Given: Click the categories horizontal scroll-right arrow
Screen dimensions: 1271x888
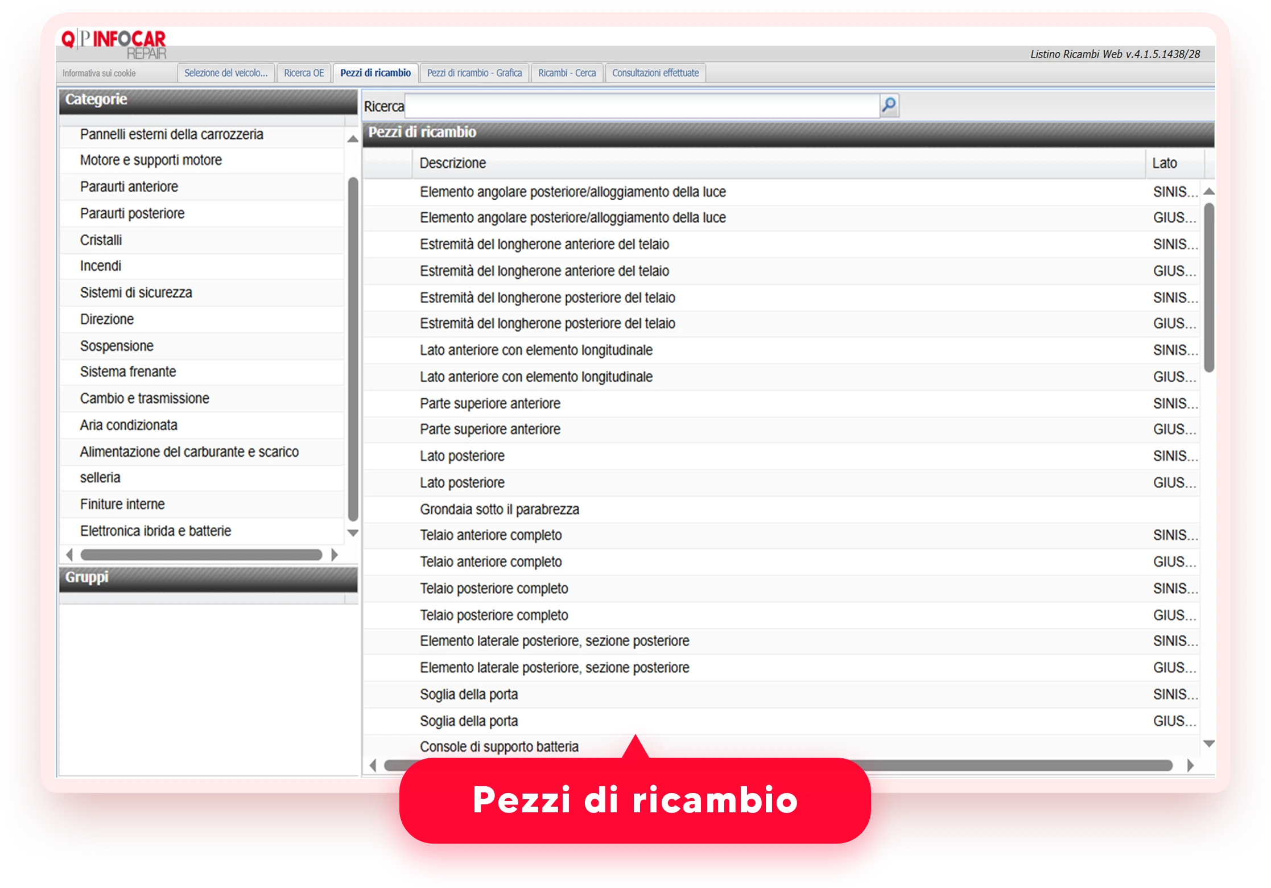Looking at the screenshot, I should pyautogui.click(x=335, y=555).
